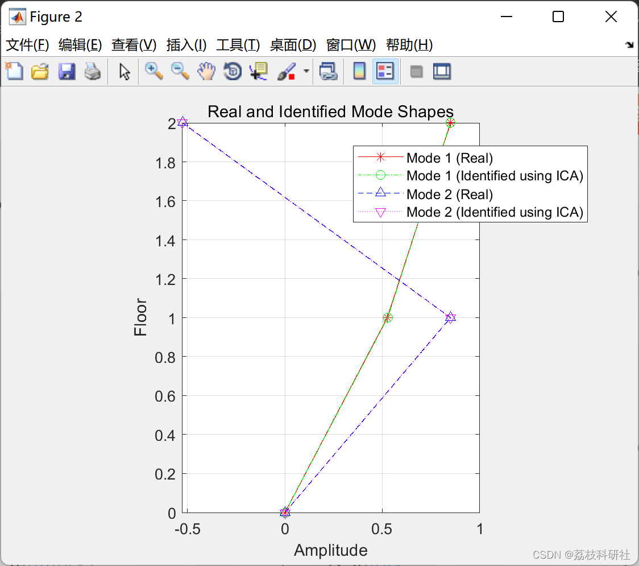Select the Pan hand tool

pos(206,71)
